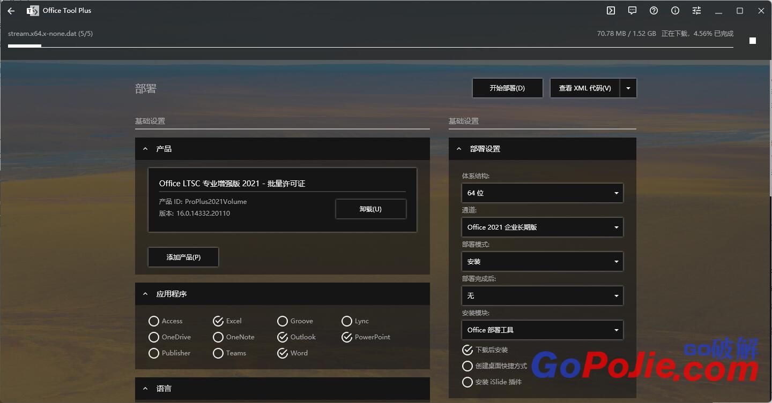
Task: Click the 正在下载, 4.56% 已完成 status
Action: click(697, 33)
